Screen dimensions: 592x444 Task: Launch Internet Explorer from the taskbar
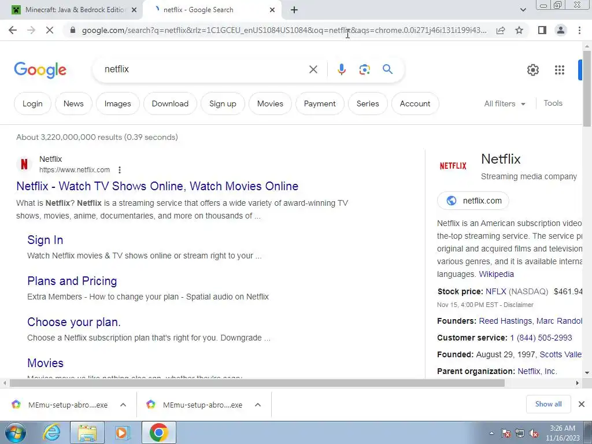click(x=51, y=432)
